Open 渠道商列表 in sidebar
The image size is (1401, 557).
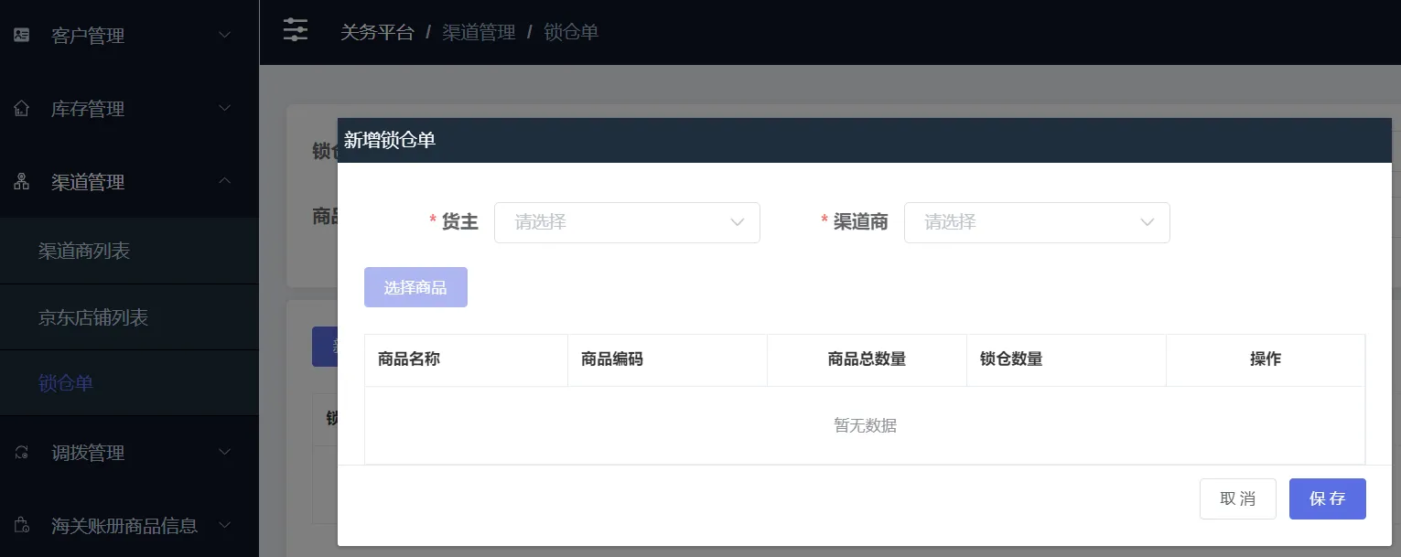tap(84, 251)
